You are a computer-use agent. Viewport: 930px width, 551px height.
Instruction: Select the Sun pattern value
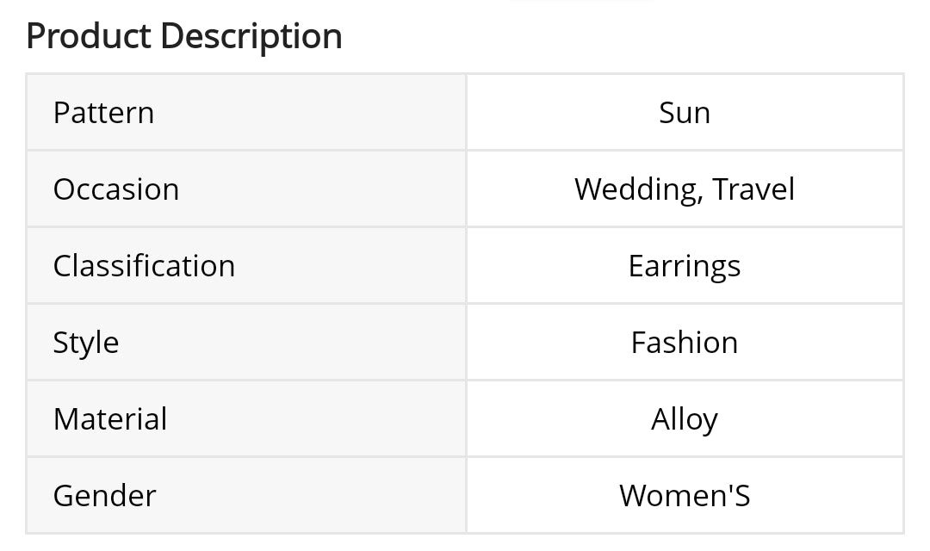coord(685,113)
